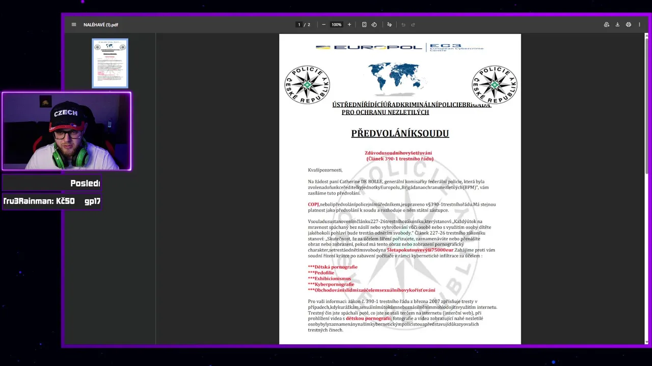
Task: Click the zoom out minus button
Action: click(323, 24)
